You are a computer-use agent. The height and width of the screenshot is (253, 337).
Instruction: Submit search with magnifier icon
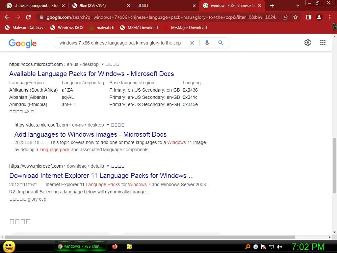pos(220,43)
